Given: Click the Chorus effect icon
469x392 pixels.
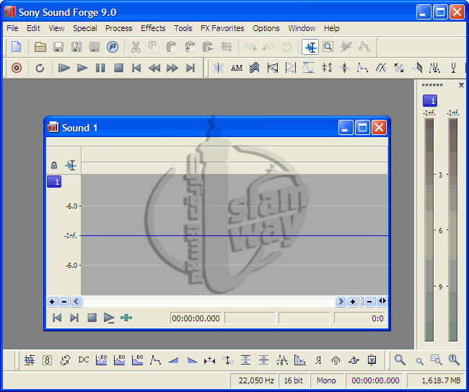Looking at the screenshot, I should 254,68.
